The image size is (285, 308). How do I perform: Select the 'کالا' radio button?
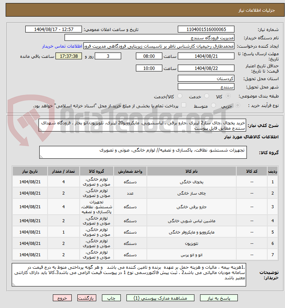[228, 96]
